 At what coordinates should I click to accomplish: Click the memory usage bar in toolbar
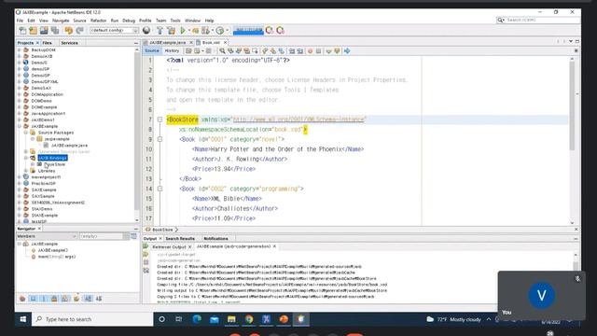click(x=248, y=31)
